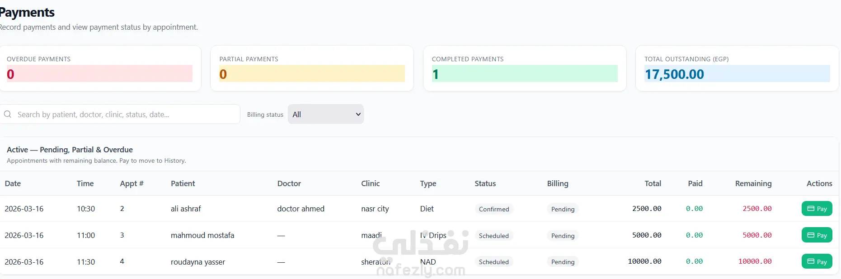Click the patient search input field
The image size is (841, 279).
tap(127, 114)
